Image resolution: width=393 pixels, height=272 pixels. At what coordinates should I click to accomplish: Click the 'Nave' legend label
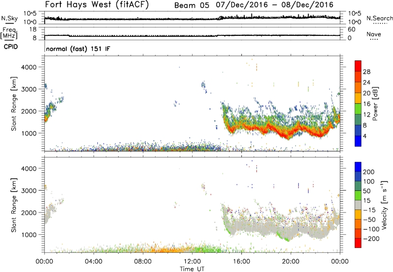point(374,34)
